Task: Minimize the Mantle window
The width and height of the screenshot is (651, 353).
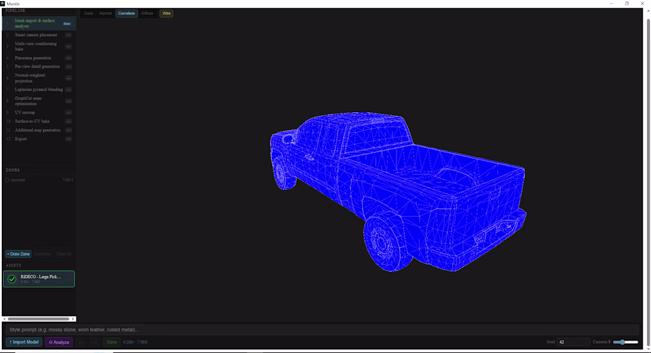Action: click(x=611, y=4)
